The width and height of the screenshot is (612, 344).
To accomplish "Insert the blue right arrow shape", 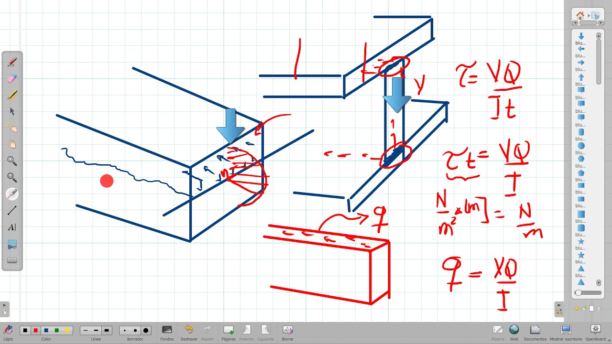I will (x=581, y=63).
